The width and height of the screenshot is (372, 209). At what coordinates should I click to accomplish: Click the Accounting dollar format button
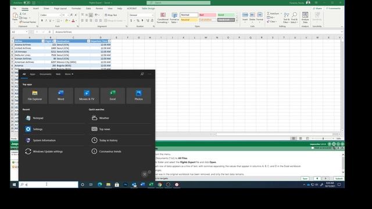click(131, 21)
